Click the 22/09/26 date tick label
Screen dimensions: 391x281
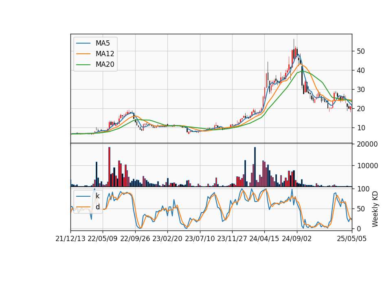coord(135,239)
